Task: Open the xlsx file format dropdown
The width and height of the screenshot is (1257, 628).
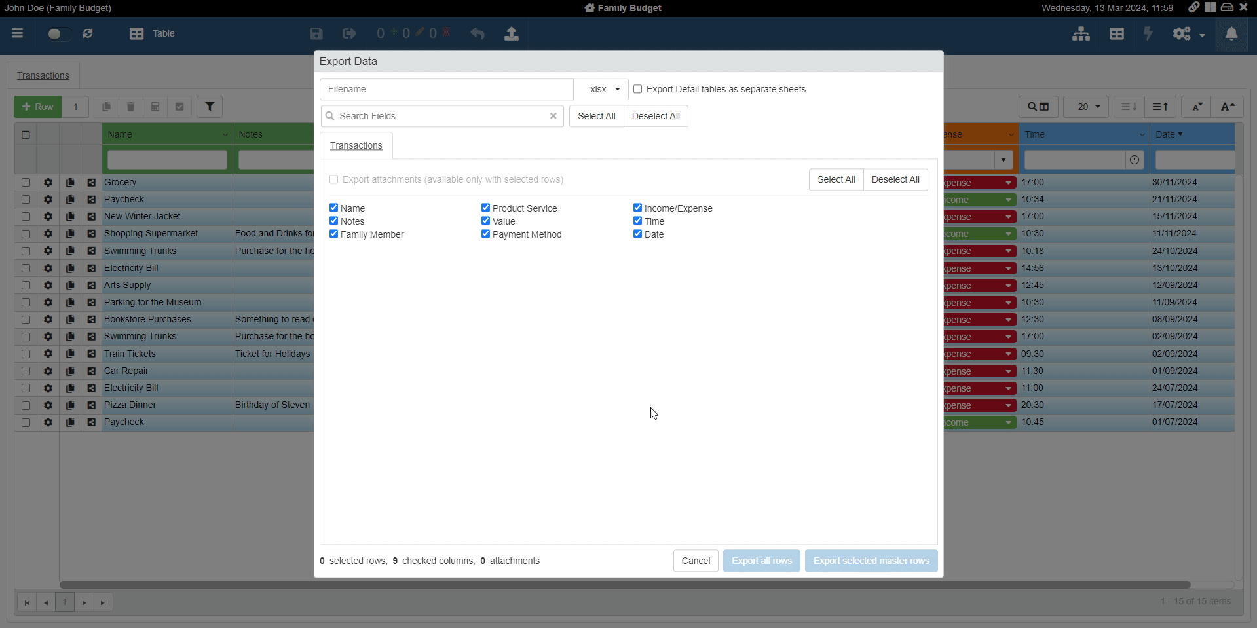Action: coord(601,89)
